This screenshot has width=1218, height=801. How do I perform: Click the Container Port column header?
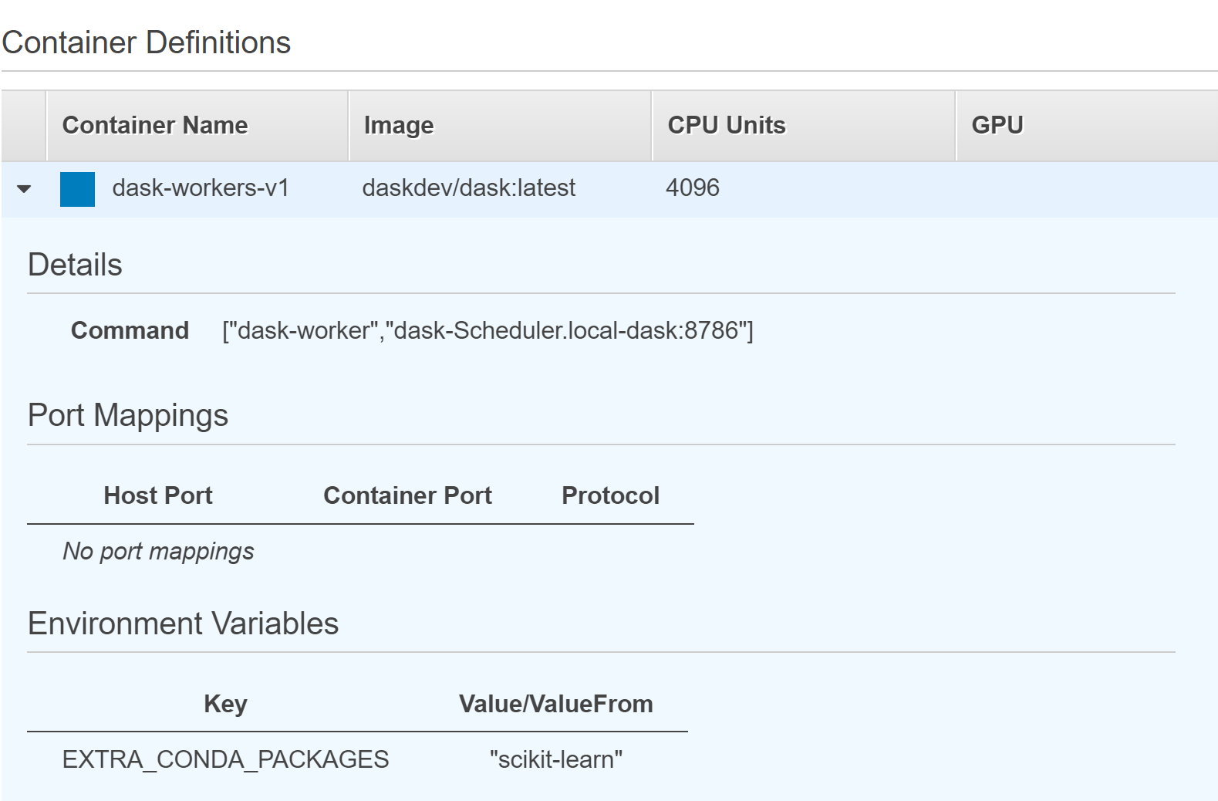(x=407, y=495)
